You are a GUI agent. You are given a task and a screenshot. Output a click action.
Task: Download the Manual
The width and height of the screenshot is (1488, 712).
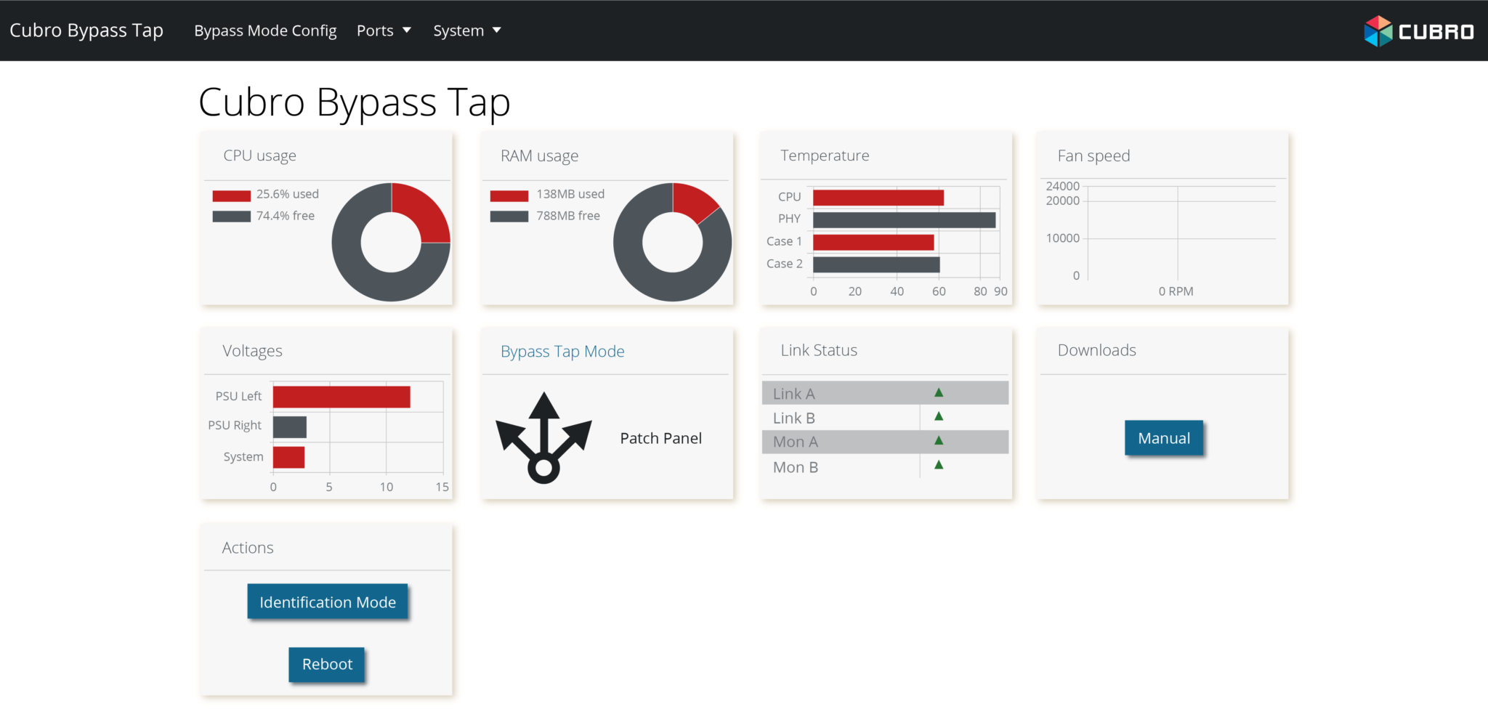coord(1163,438)
